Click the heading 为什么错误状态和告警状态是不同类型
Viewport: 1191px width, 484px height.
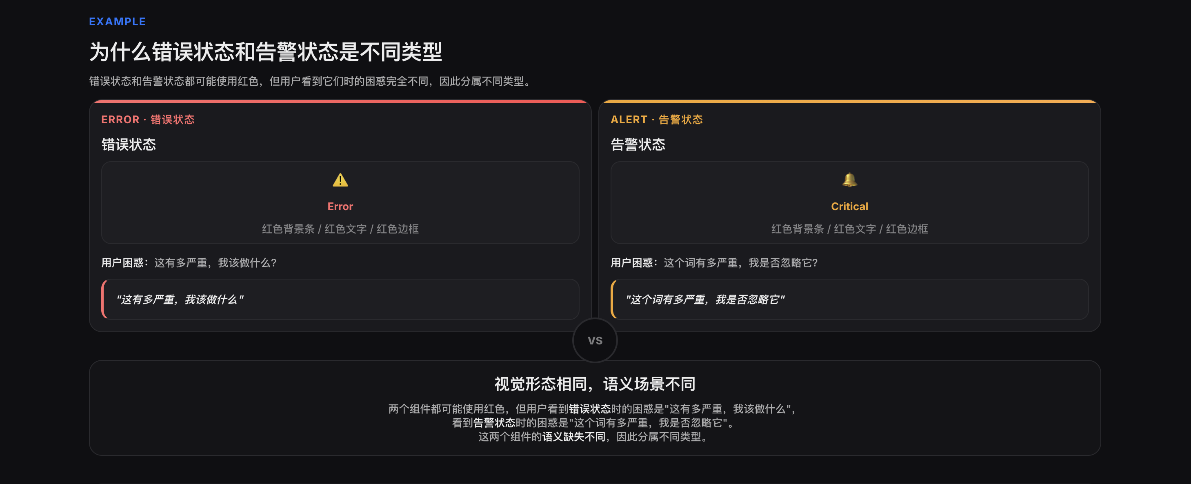(266, 52)
